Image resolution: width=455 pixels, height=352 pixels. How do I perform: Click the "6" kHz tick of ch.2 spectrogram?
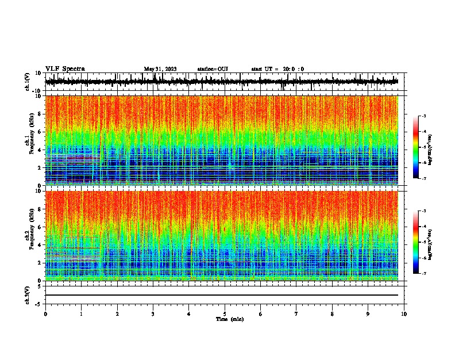click(40, 227)
